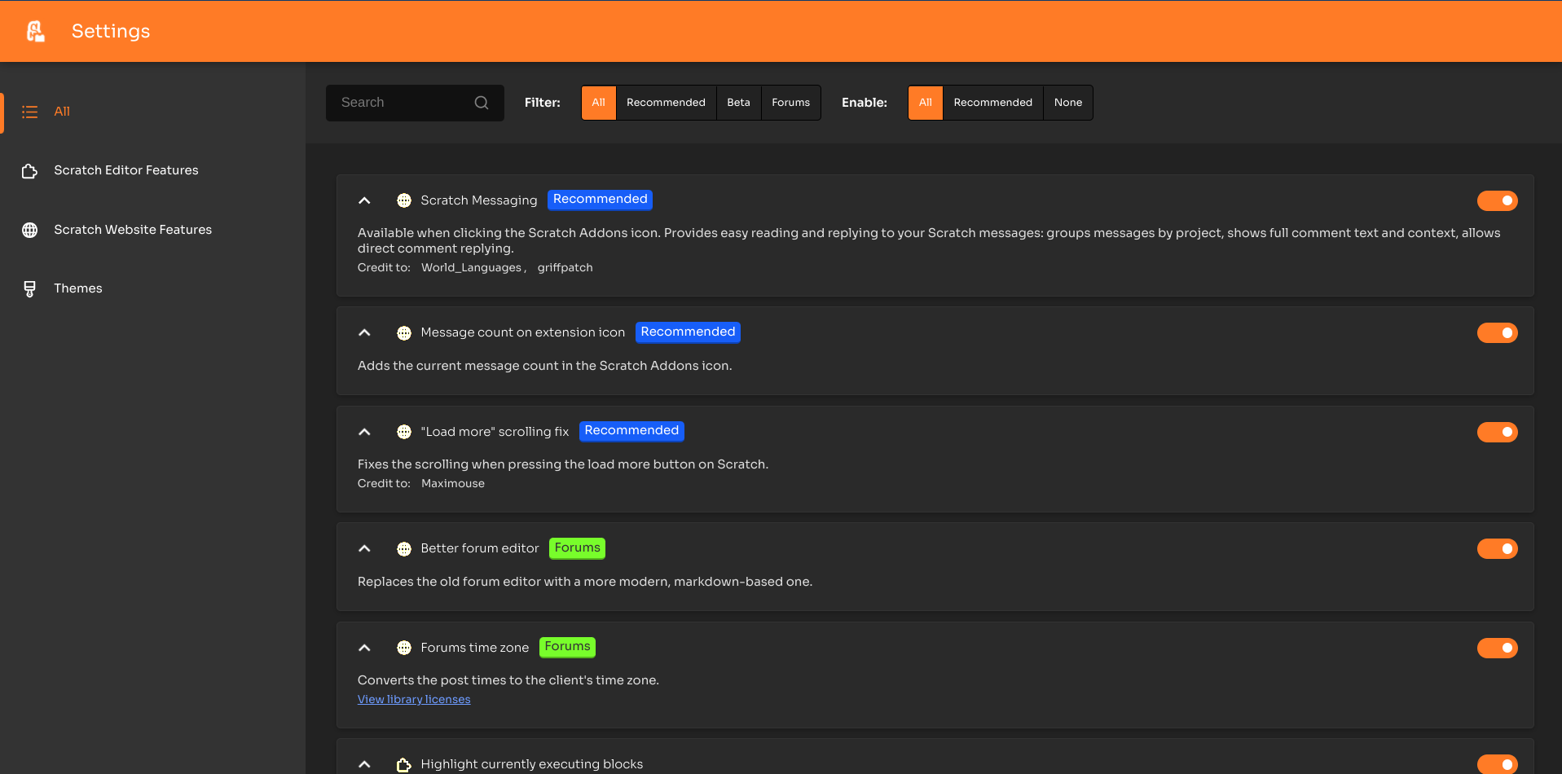Click the Scratch Addons logo in header
This screenshot has height=774, width=1562.
point(35,31)
